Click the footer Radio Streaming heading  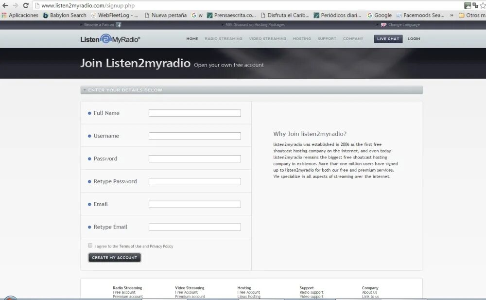pos(127,288)
